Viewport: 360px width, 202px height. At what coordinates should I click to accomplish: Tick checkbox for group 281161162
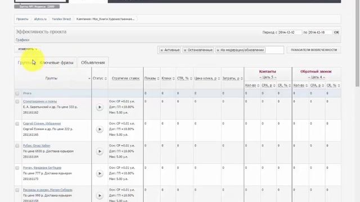click(x=17, y=102)
